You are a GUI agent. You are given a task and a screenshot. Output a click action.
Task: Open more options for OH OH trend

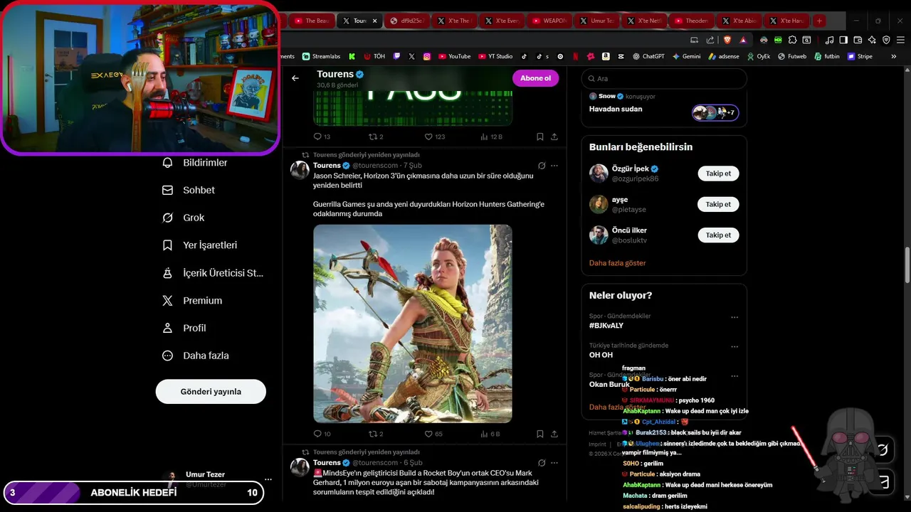734,347
